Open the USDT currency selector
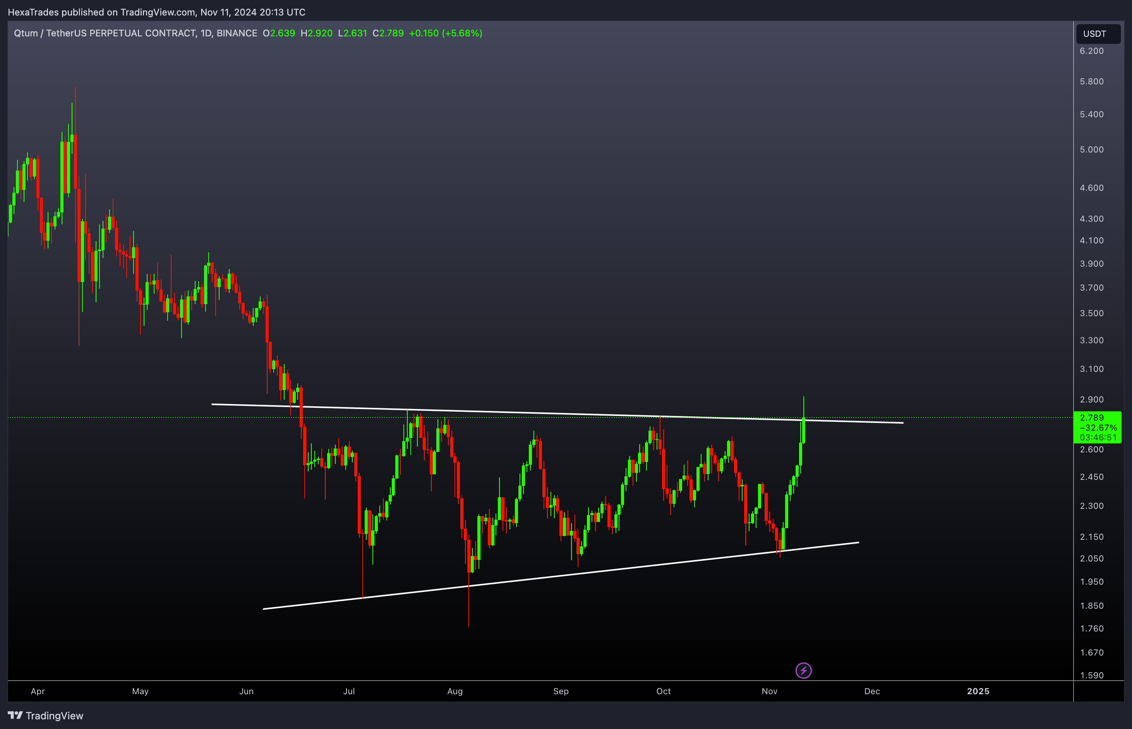This screenshot has width=1132, height=729. 1098,34
